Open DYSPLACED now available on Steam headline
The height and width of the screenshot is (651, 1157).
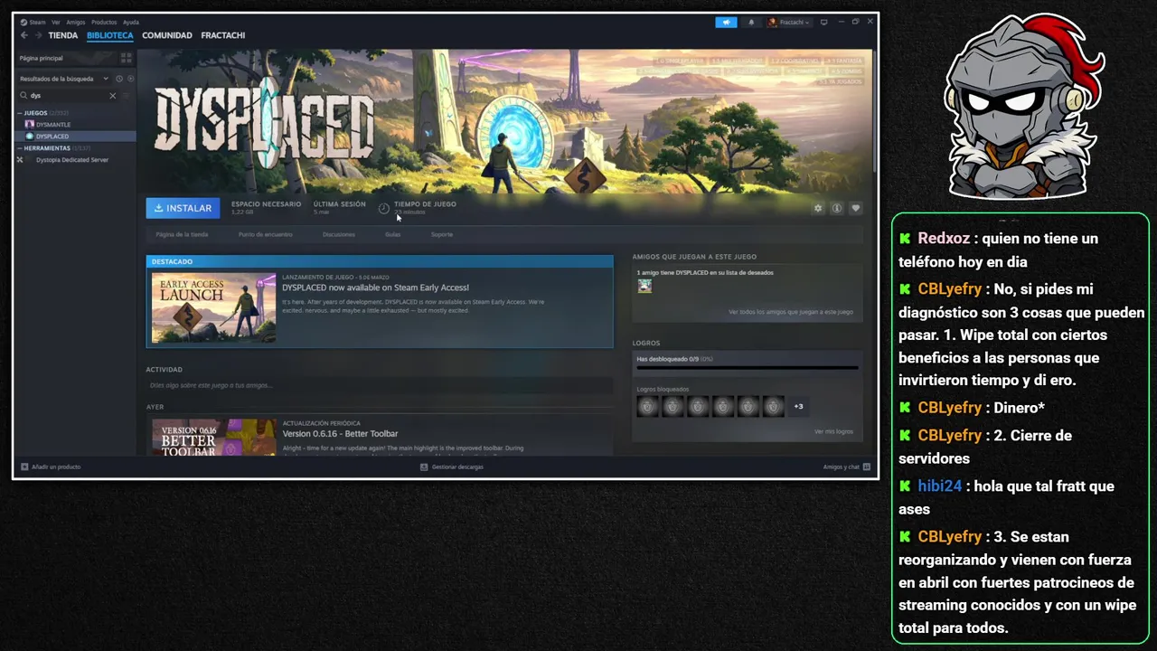pos(375,288)
